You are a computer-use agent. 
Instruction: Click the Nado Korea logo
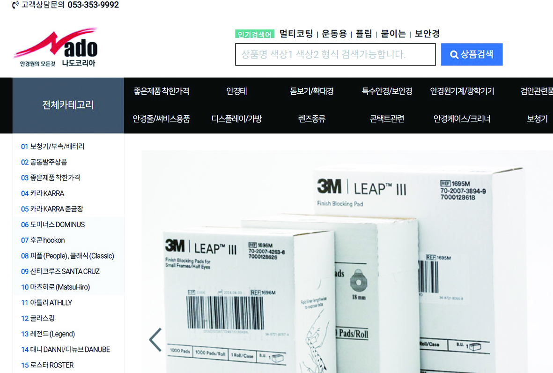click(x=55, y=47)
